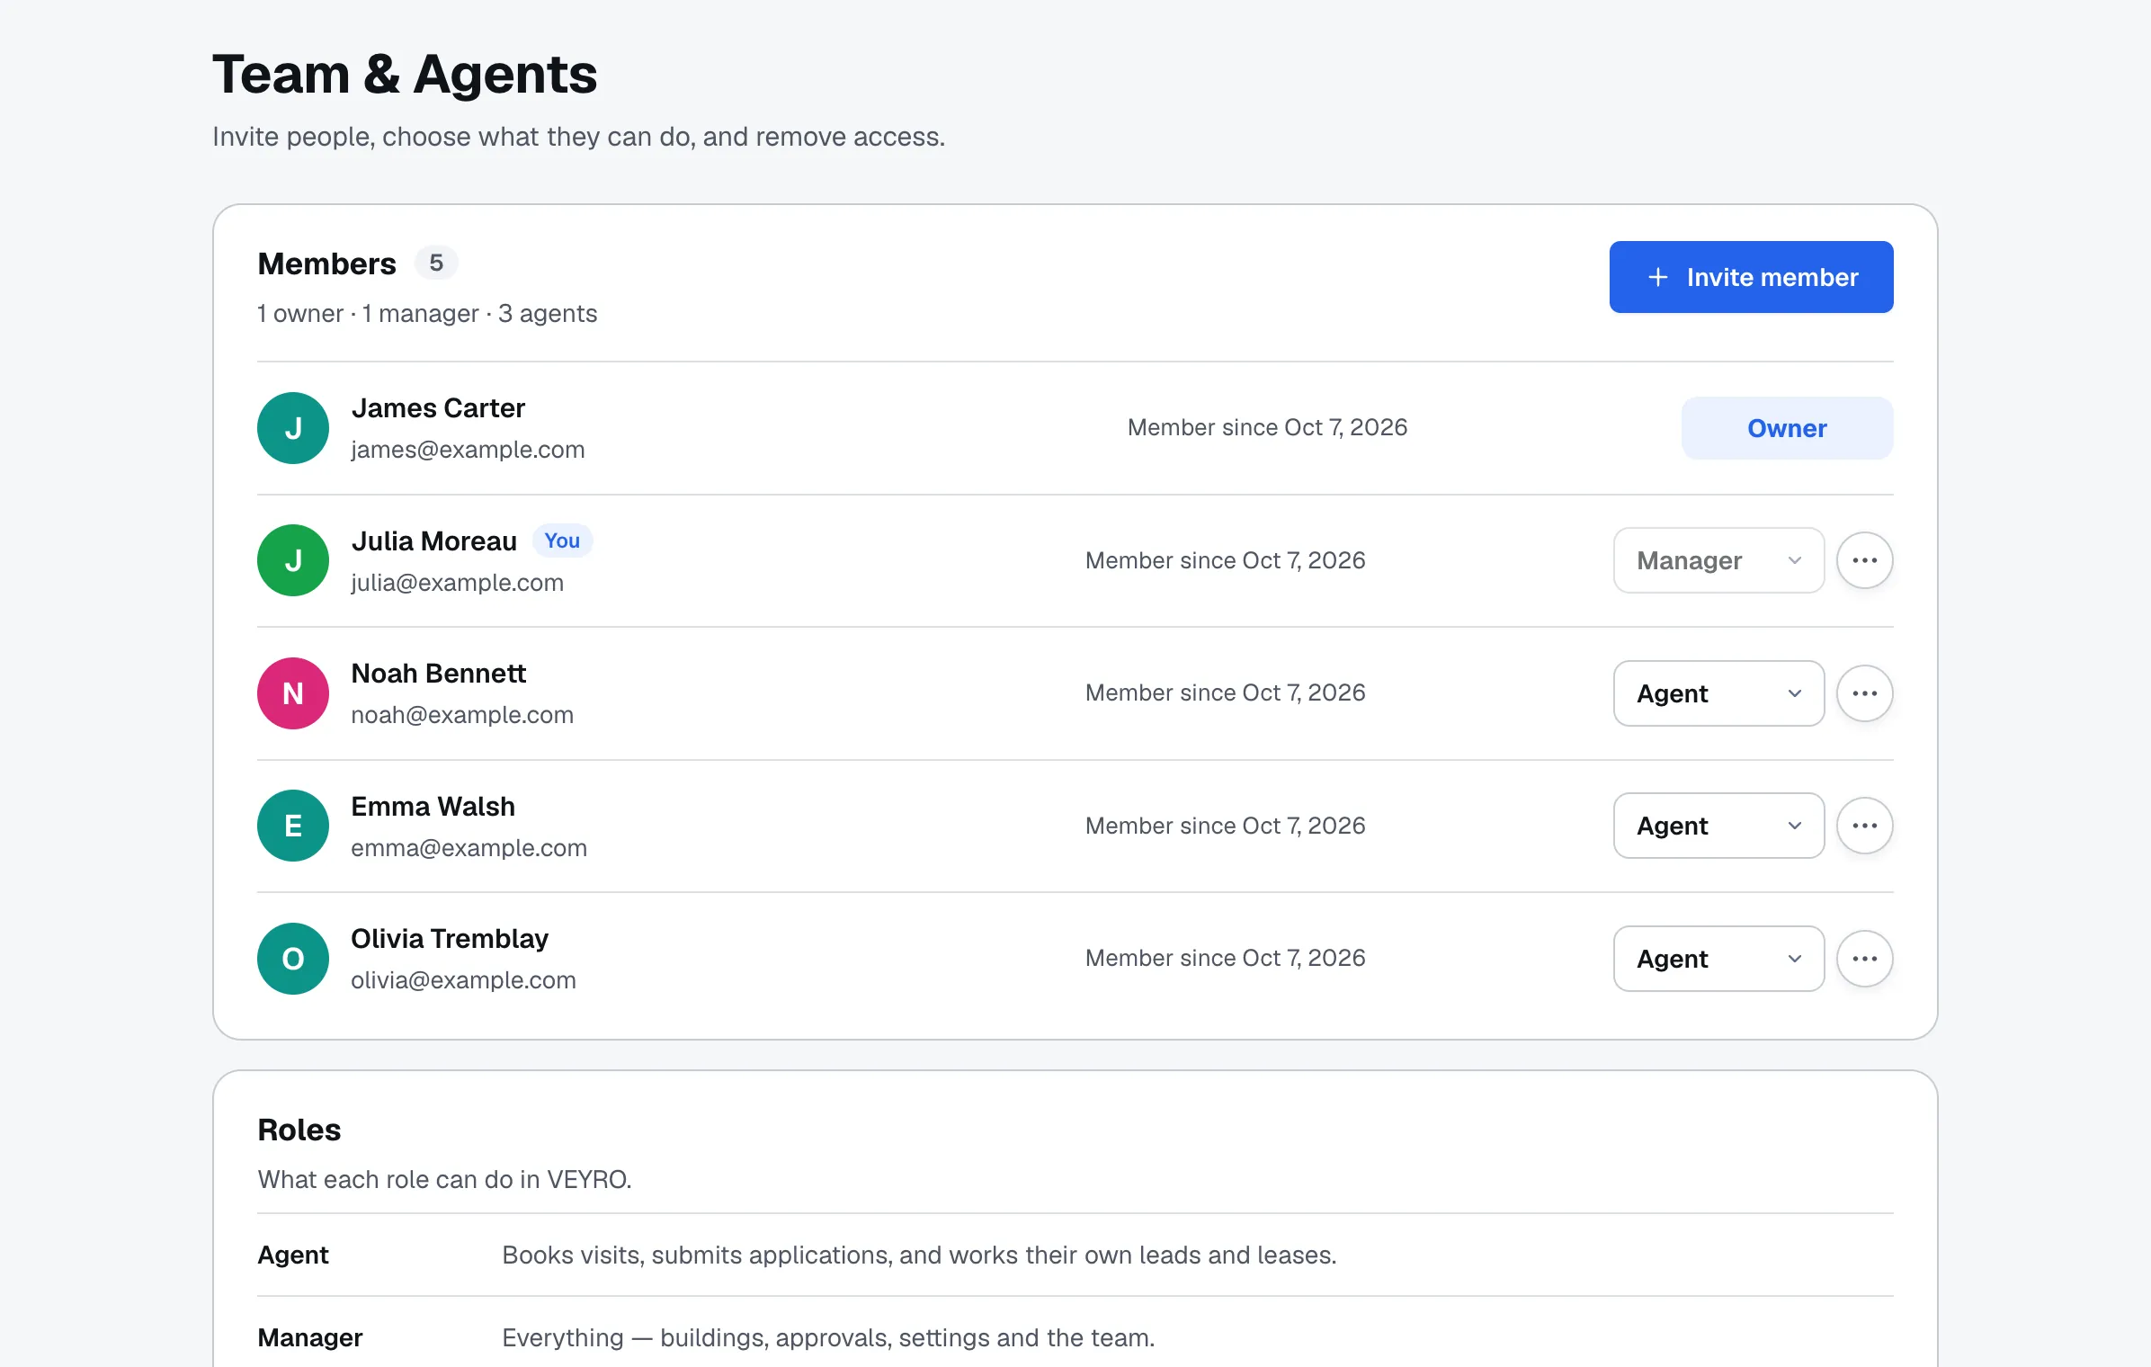2151x1367 pixels.
Task: Click Julia Moreau's green avatar
Action: (293, 560)
